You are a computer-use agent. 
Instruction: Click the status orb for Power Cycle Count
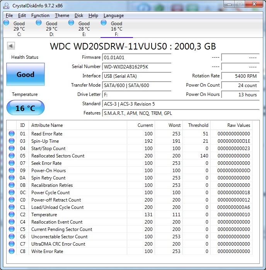tap(12, 192)
